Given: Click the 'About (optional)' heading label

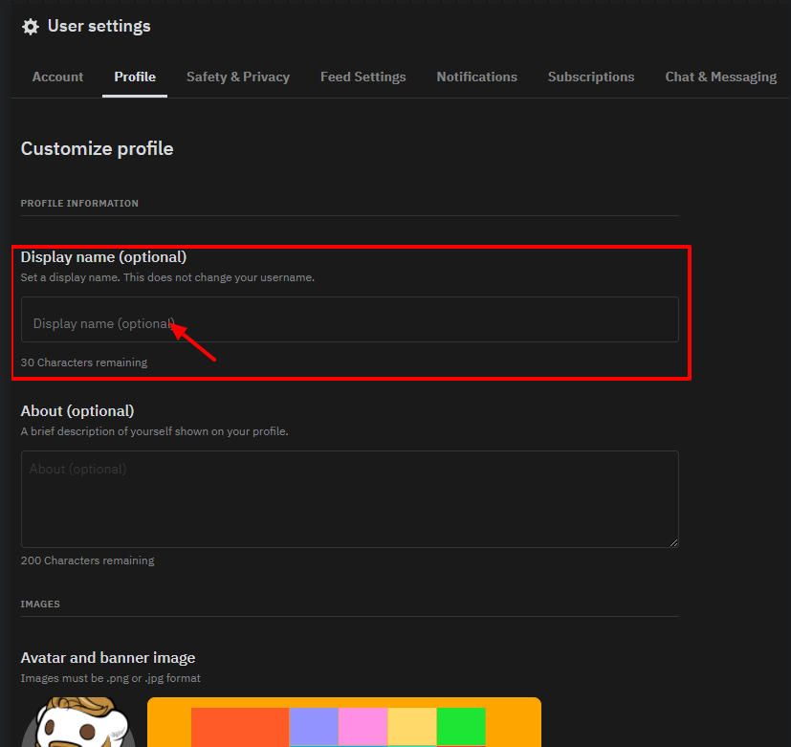Looking at the screenshot, I should [77, 411].
